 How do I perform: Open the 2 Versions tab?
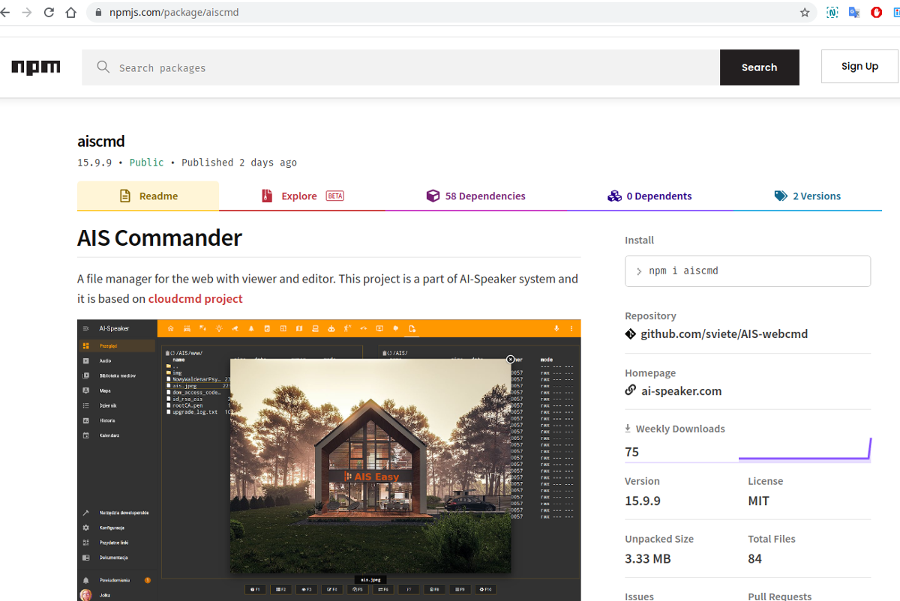click(808, 196)
